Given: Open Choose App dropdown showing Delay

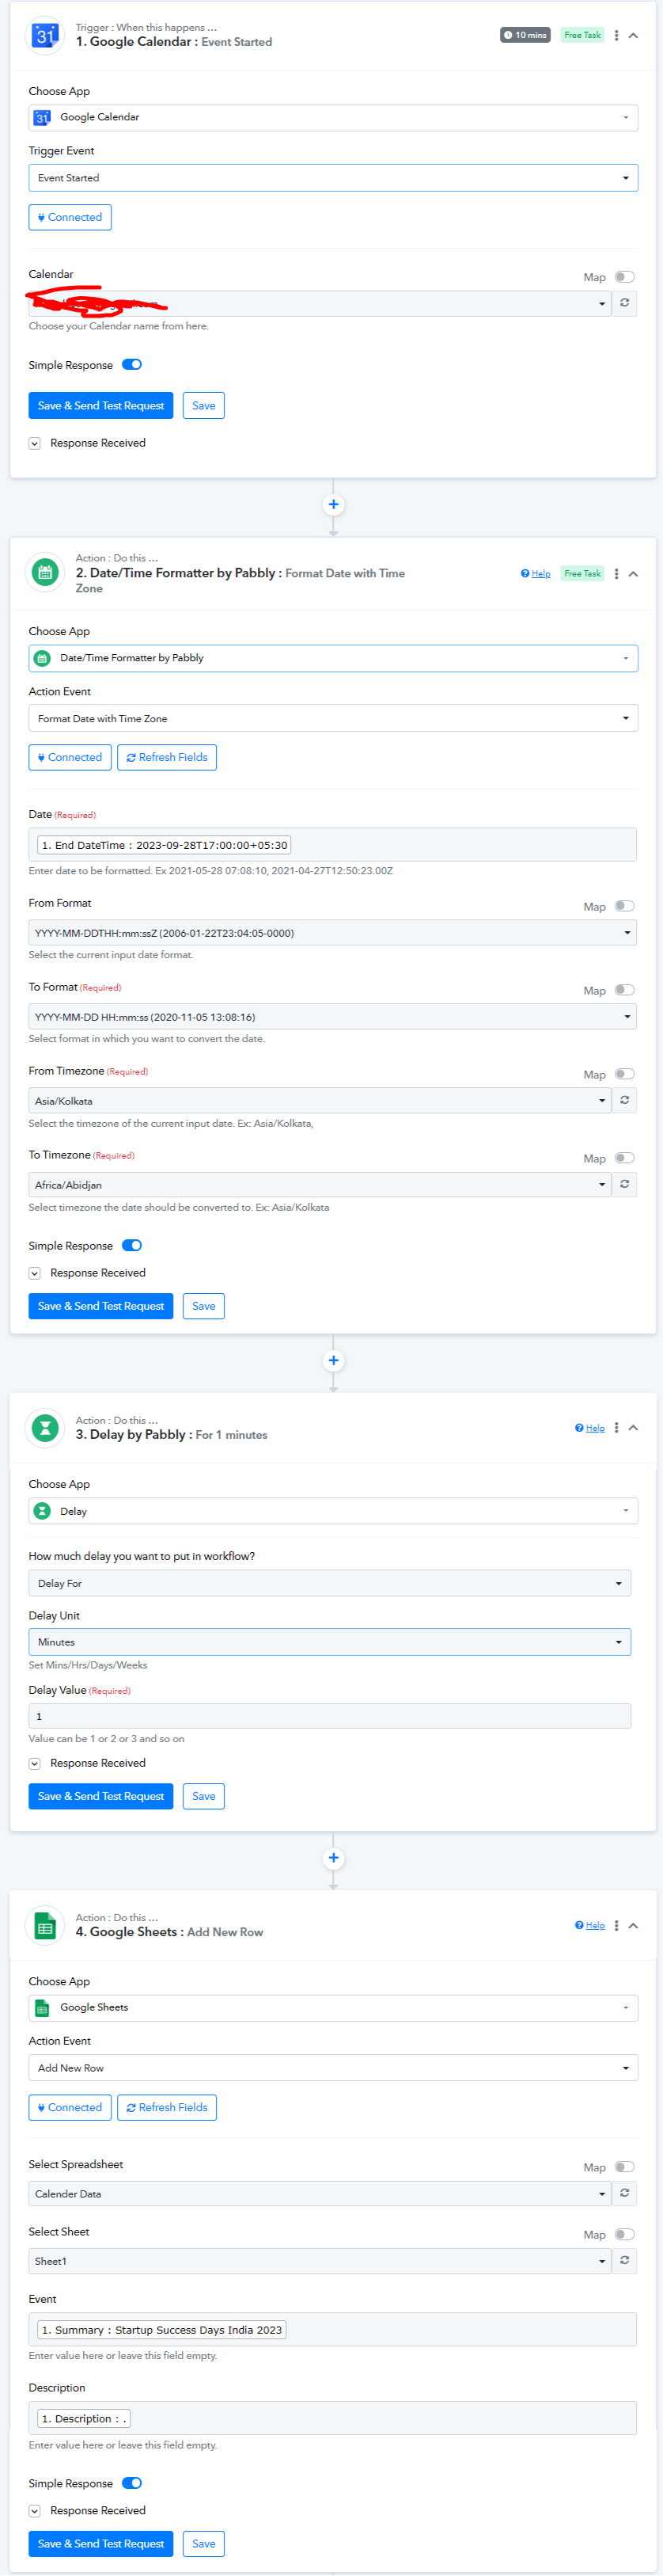Looking at the screenshot, I should [x=334, y=1511].
